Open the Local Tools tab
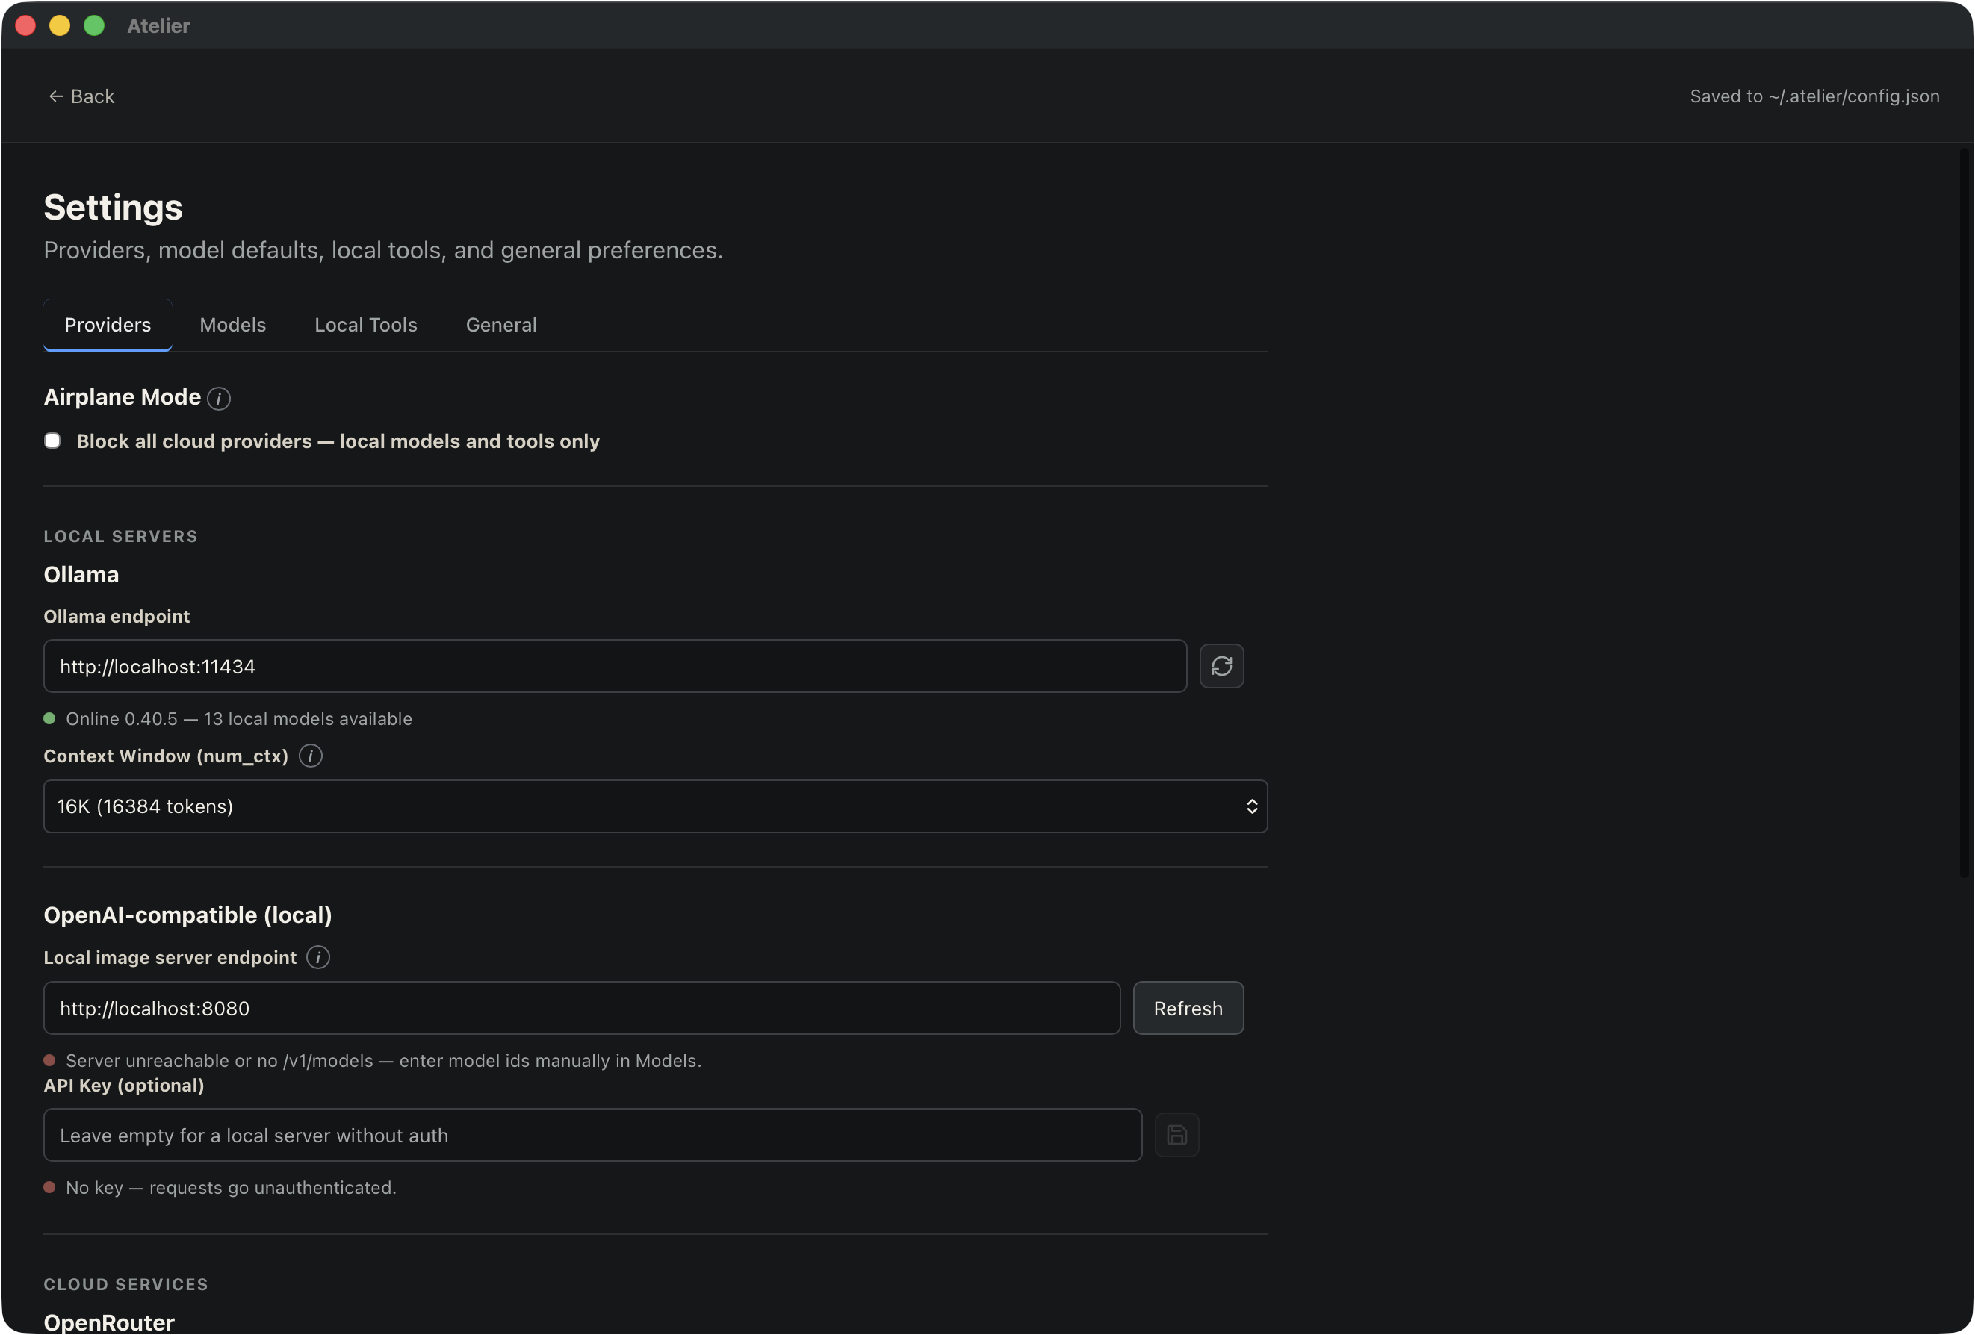 [x=365, y=326]
